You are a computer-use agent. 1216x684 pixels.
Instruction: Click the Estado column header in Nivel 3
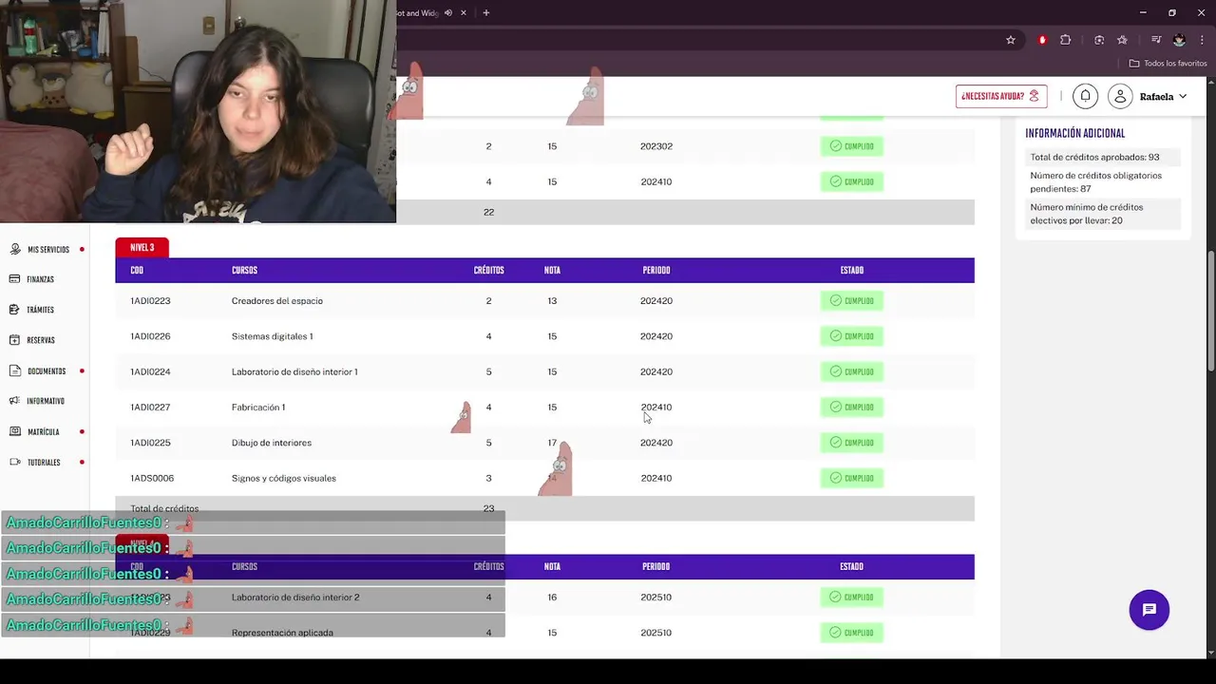click(851, 271)
